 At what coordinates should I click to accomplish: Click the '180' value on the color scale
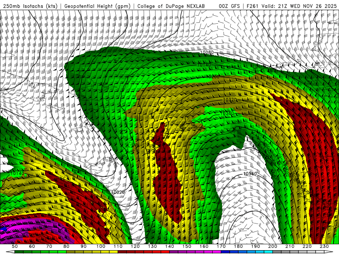tap(238, 246)
